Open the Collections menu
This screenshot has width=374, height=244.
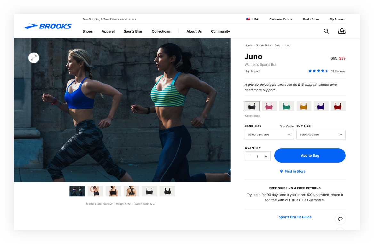coord(161,31)
